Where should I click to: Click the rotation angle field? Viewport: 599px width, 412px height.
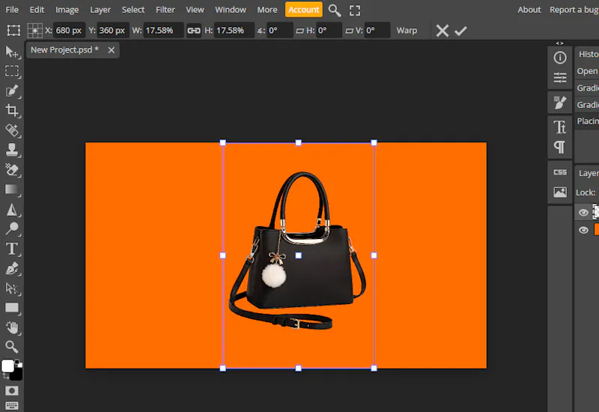tap(279, 31)
